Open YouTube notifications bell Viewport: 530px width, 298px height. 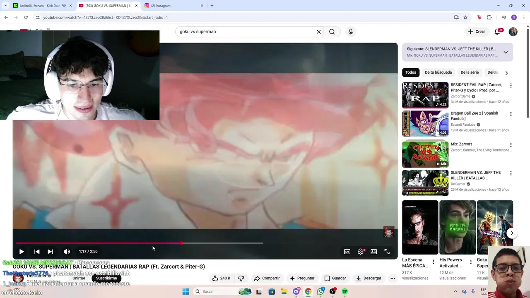tap(498, 31)
